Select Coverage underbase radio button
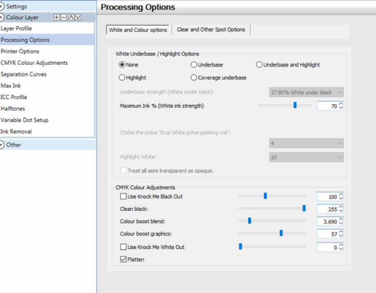The height and width of the screenshot is (293, 376). pos(194,78)
